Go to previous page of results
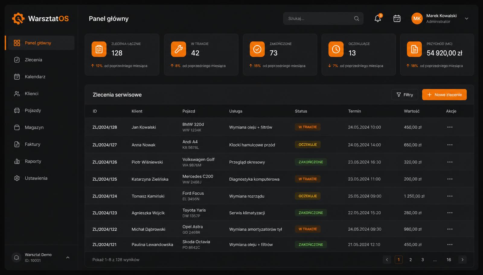Viewport: 483px width, 275px height. (x=387, y=260)
